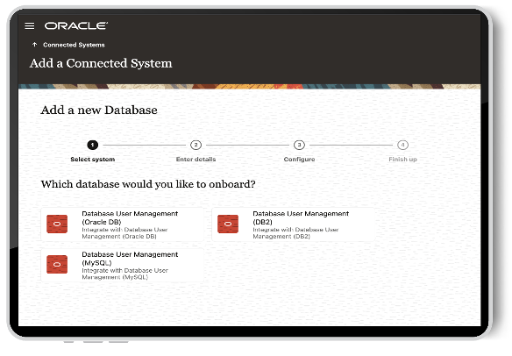Click description Integrate with Database User Management (Oracle DB)

pyautogui.click(x=124, y=233)
